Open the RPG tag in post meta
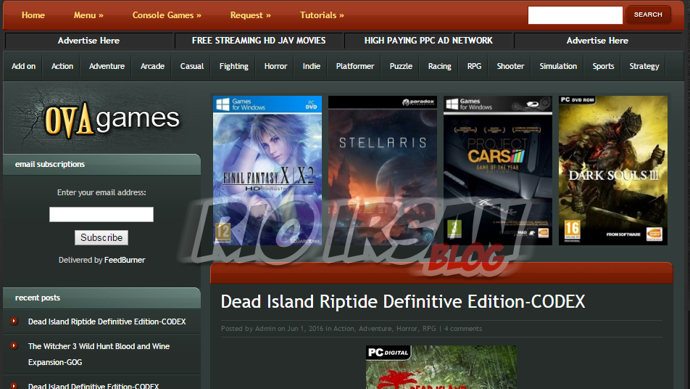Viewport: 690px width, 389px height. tap(429, 329)
